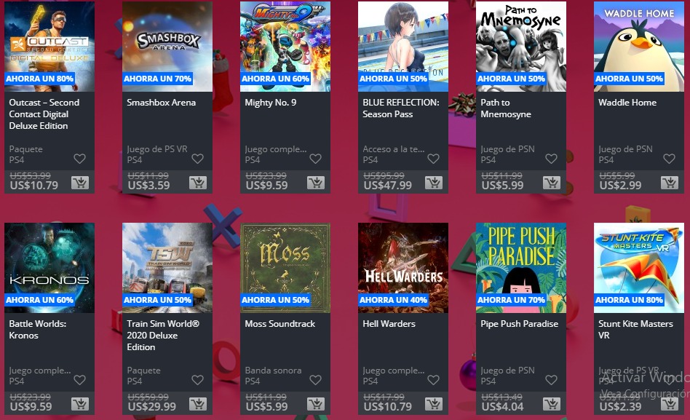Add Pipe Push Paradise to cart

point(552,404)
